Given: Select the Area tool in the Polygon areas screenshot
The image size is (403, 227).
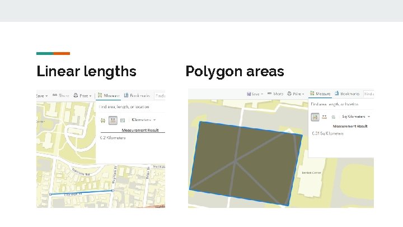Looking at the screenshot, I should (315, 117).
